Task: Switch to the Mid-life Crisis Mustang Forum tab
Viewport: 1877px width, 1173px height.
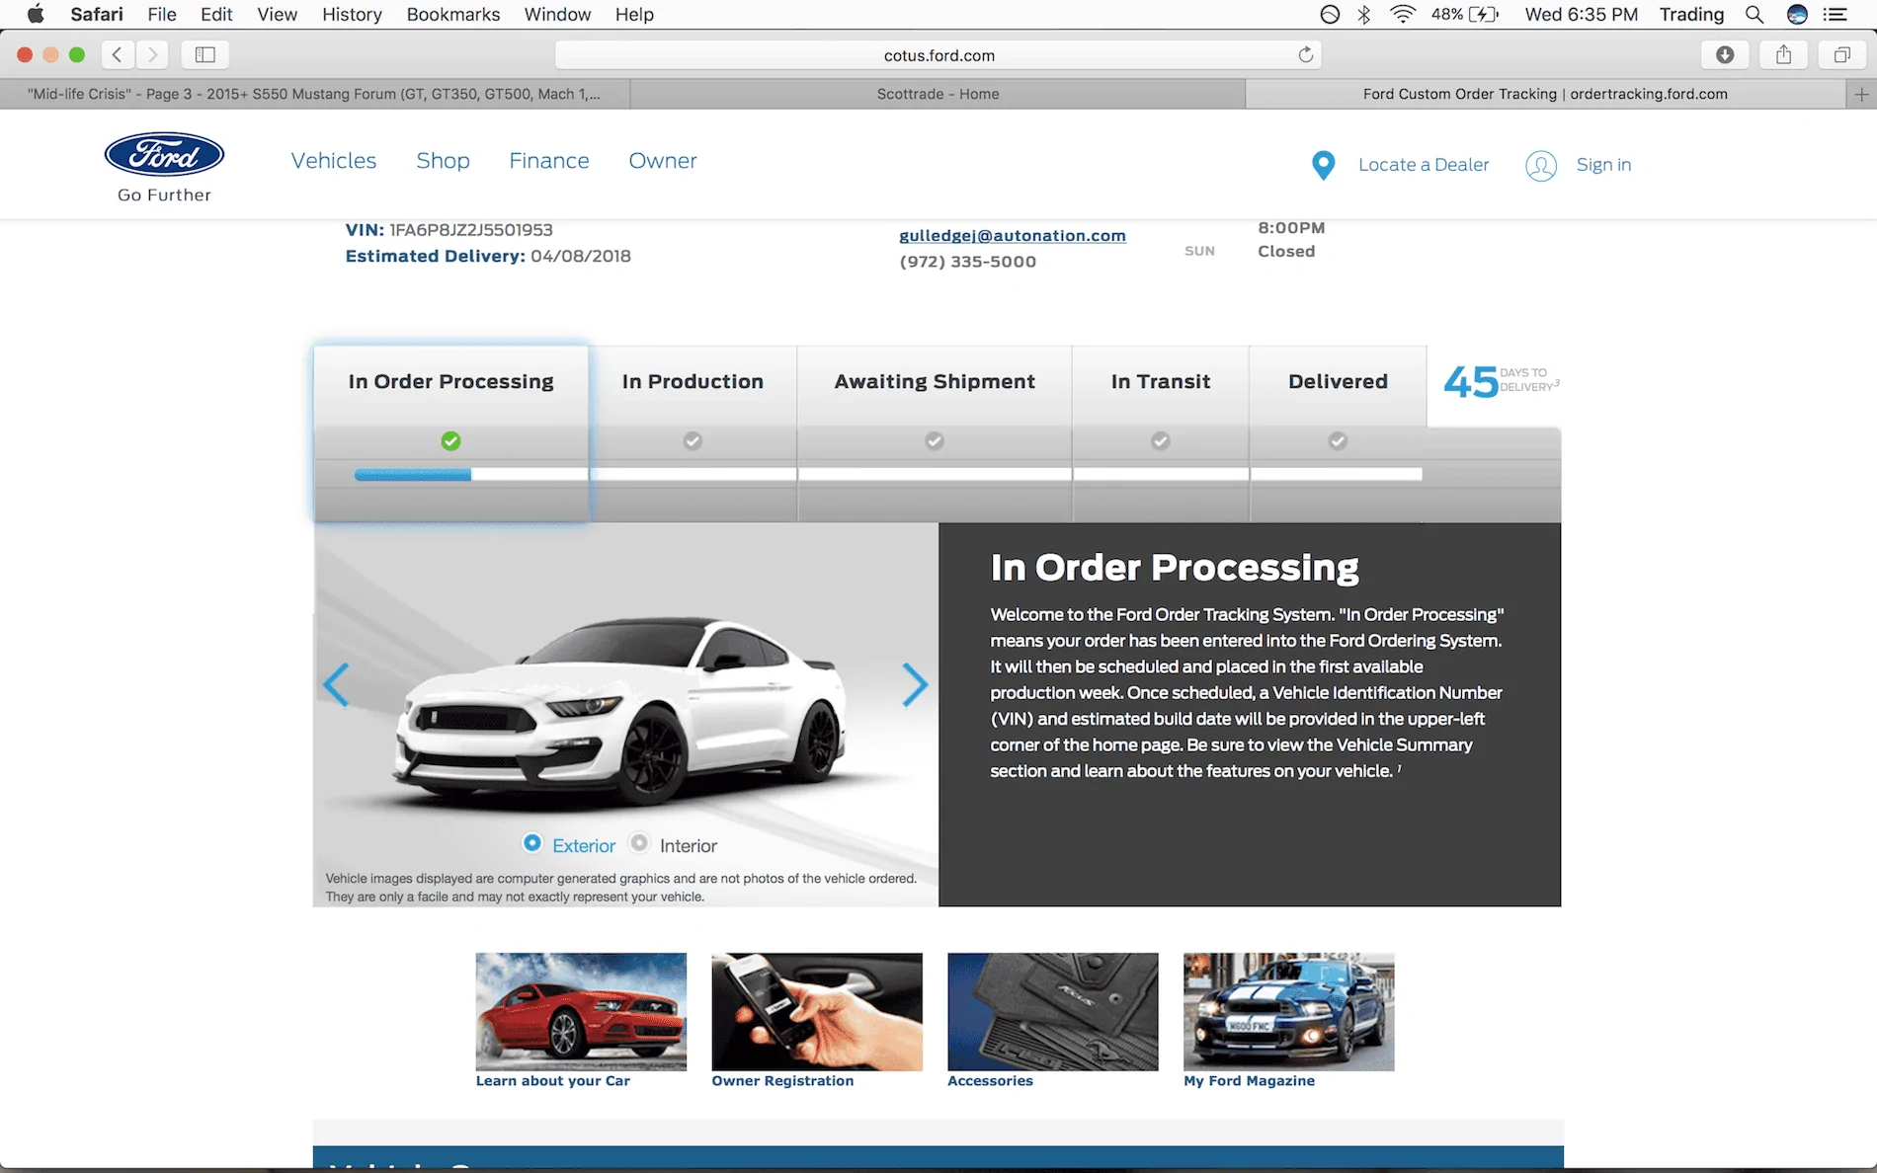Action: (314, 94)
